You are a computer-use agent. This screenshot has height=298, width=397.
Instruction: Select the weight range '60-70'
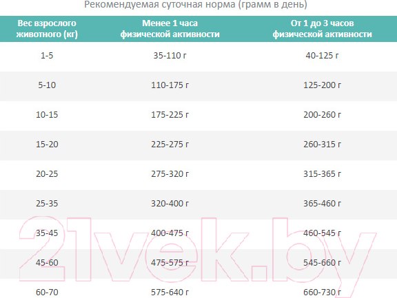pyautogui.click(x=47, y=292)
